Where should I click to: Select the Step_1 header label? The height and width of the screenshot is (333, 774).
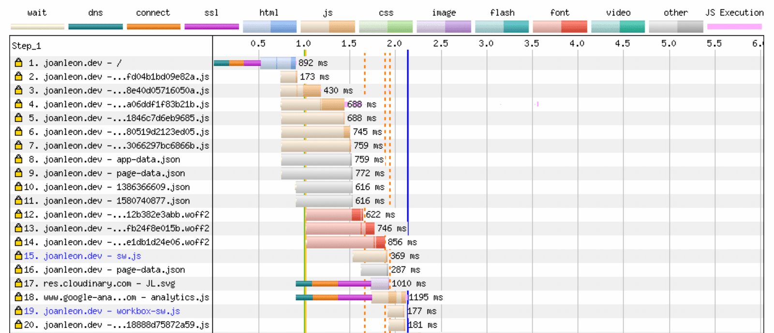(x=27, y=46)
